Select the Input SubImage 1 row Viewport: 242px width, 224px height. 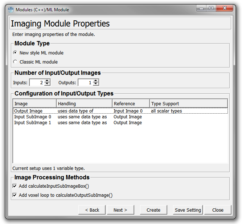pyautogui.click(x=33, y=123)
